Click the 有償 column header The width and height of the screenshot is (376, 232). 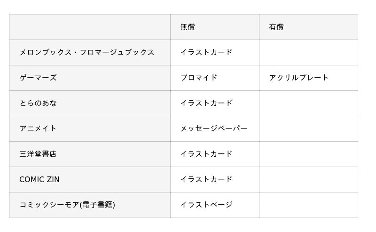click(x=276, y=27)
